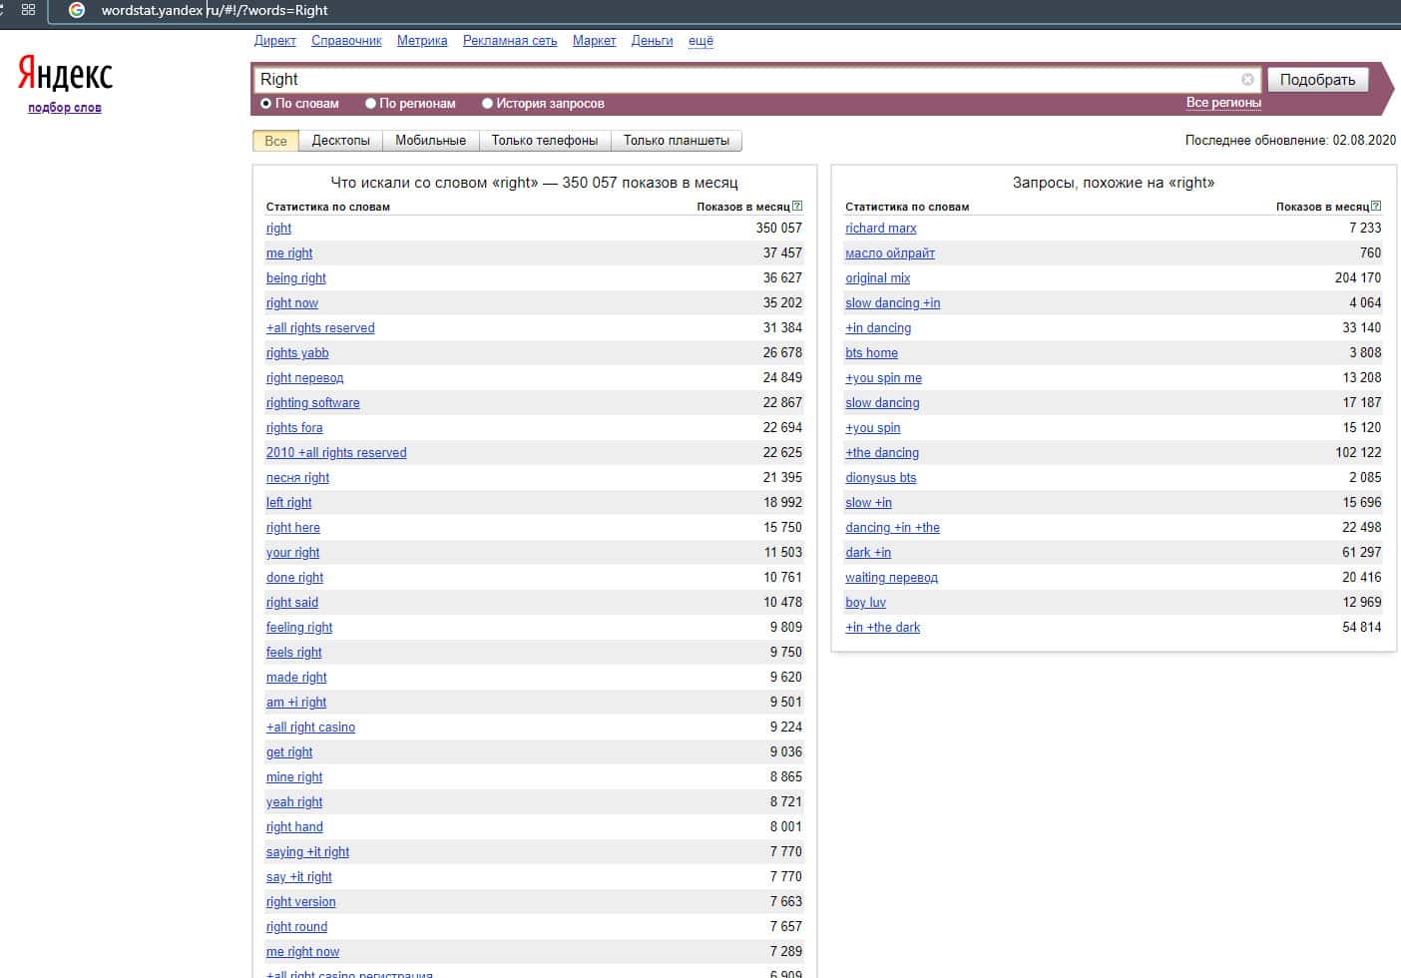Image resolution: width=1401 pixels, height=978 pixels.
Task: Click the browser address bar URL
Action: pos(215,10)
